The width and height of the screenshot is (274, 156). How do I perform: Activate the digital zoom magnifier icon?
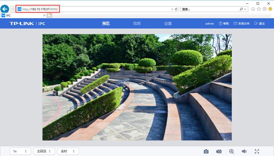[x=231, y=151]
